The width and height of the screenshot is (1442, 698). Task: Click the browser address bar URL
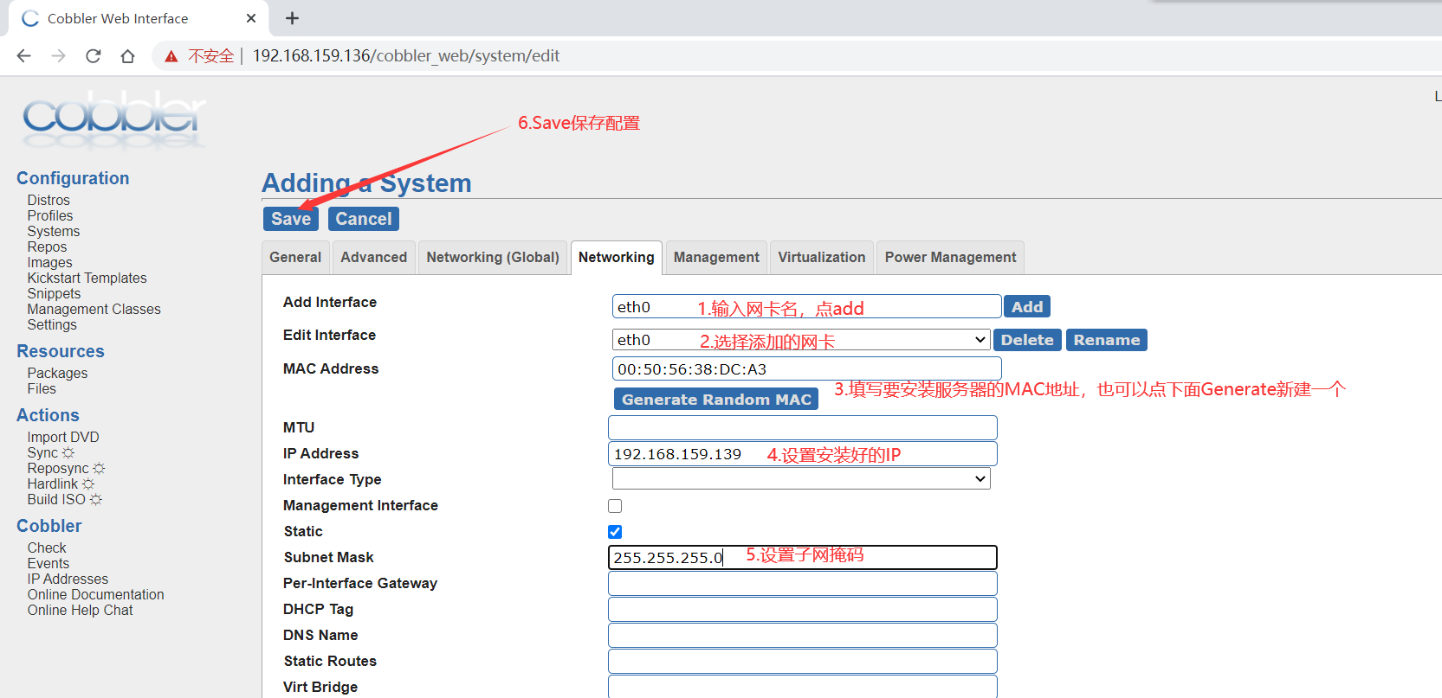[406, 56]
